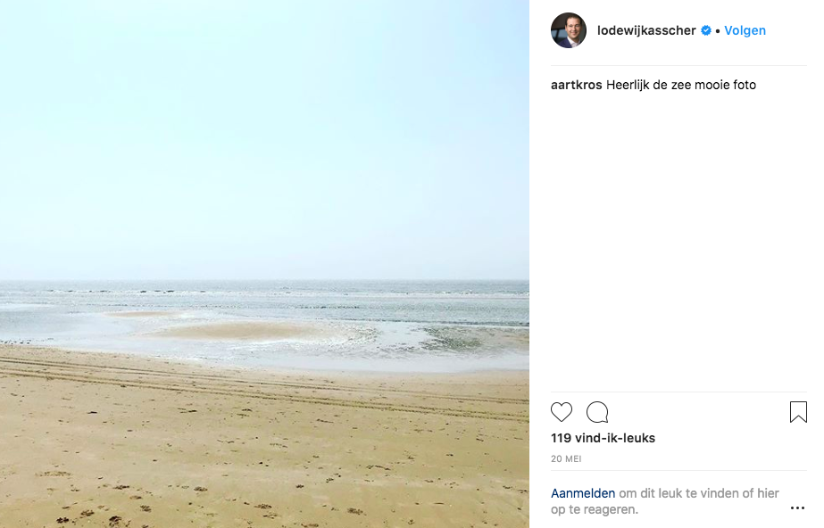Open more options three-dot menu
Viewport: 824px width, 528px height.
pos(797,508)
